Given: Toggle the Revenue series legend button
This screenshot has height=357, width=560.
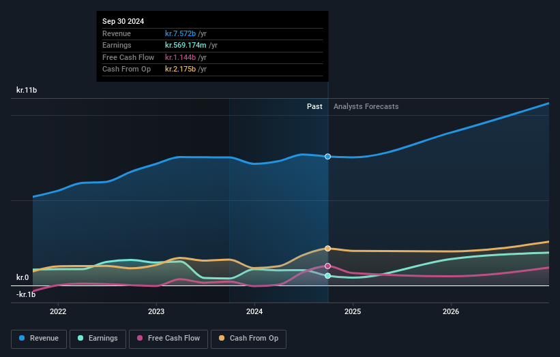Looking at the screenshot, I should click(39, 339).
